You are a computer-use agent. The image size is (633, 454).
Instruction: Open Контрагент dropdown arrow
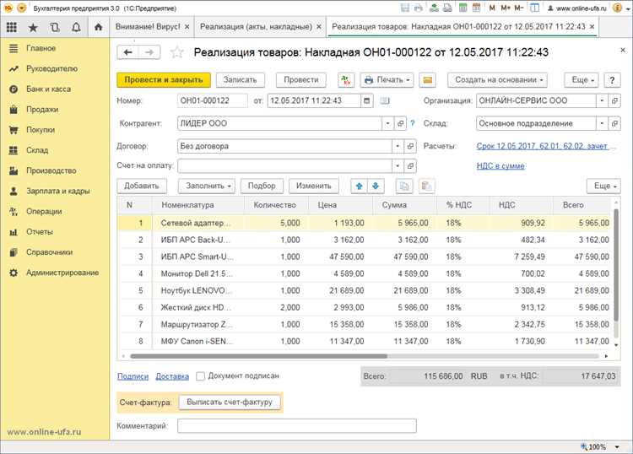(387, 123)
